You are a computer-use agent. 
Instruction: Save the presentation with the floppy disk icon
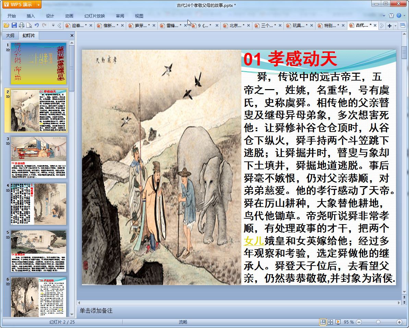click(x=14, y=25)
